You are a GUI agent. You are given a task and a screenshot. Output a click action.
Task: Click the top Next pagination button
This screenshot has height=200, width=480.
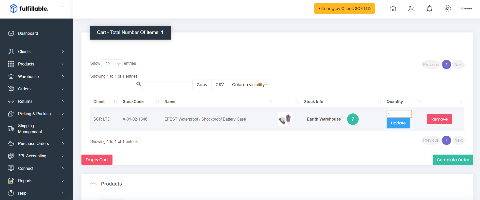coord(458,64)
